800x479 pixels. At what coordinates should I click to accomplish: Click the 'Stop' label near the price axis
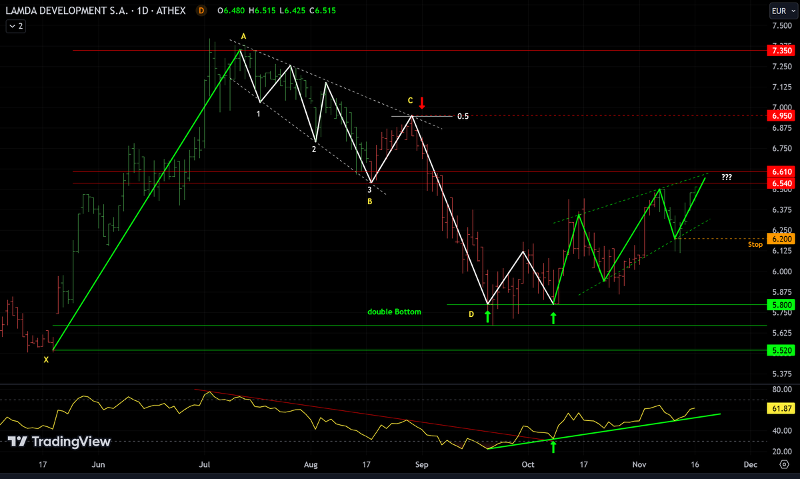[755, 244]
